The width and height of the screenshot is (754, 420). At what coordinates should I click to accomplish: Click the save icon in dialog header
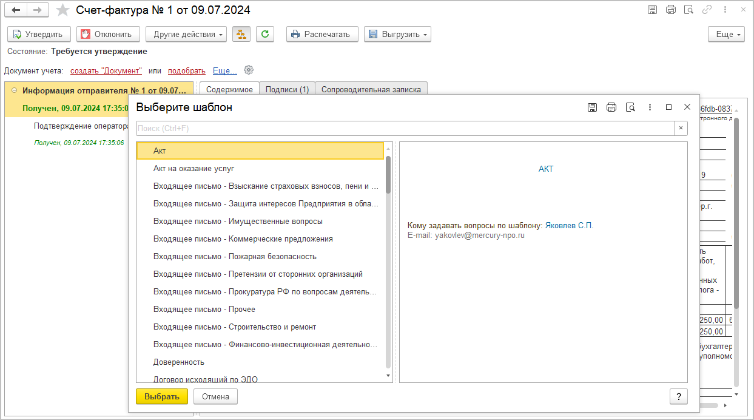pyautogui.click(x=592, y=107)
